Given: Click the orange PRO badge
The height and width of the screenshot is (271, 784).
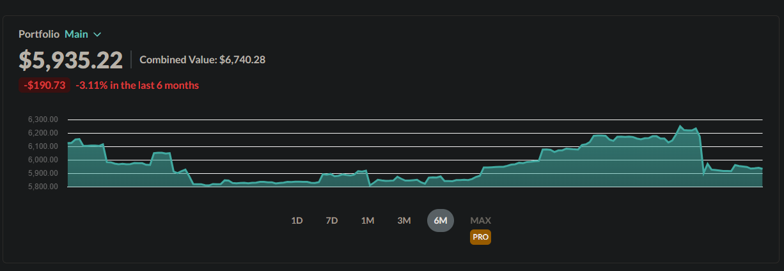Looking at the screenshot, I should point(481,237).
